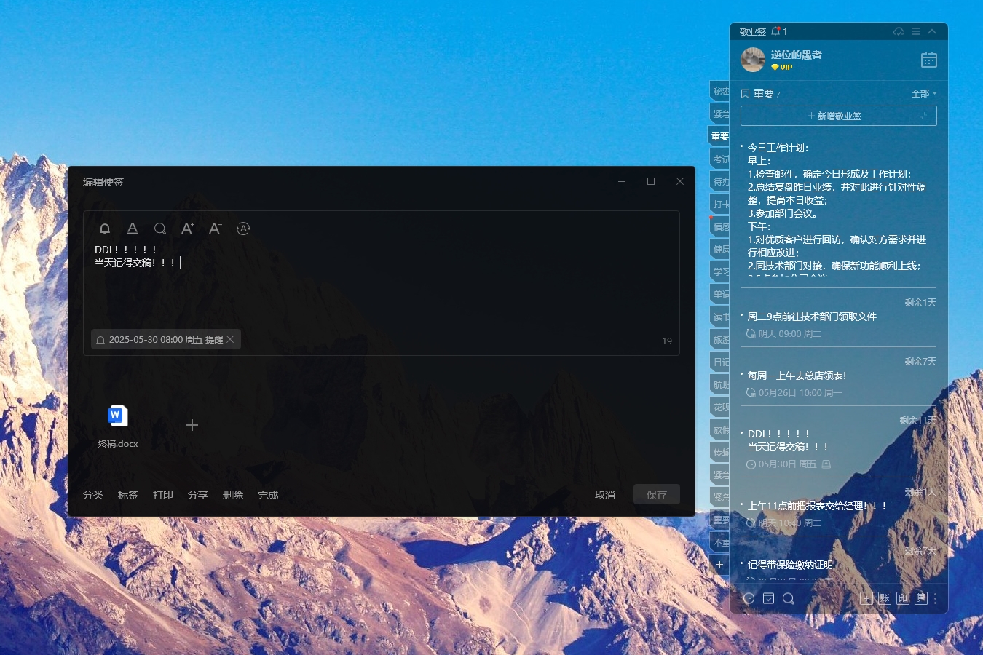Click the 2025-05-30 08:00 周五 提醒 chip

pyautogui.click(x=166, y=339)
